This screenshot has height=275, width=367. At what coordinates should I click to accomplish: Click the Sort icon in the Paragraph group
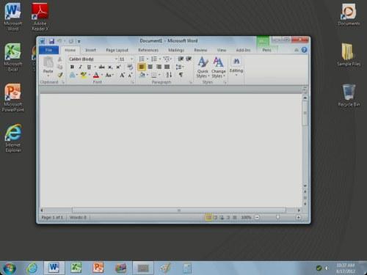[169, 75]
